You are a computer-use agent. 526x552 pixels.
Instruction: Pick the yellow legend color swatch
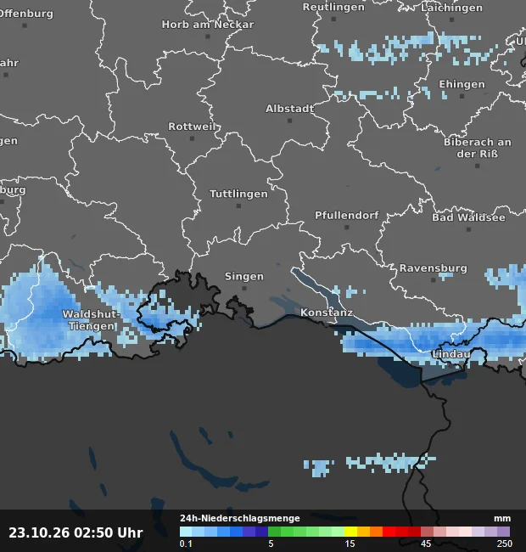coord(350,532)
